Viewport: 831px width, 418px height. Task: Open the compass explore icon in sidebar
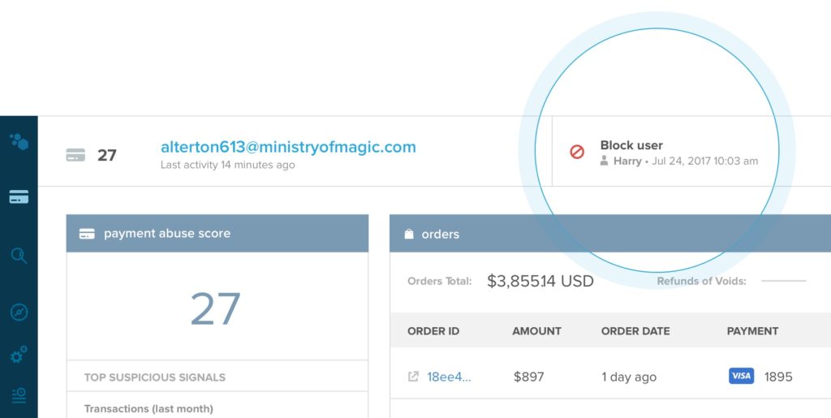[x=19, y=312]
